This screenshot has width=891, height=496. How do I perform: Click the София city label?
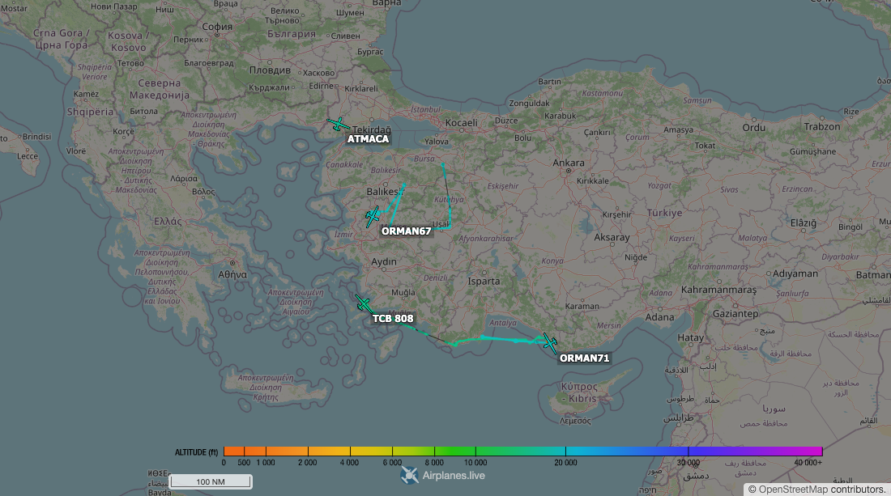pyautogui.click(x=217, y=27)
